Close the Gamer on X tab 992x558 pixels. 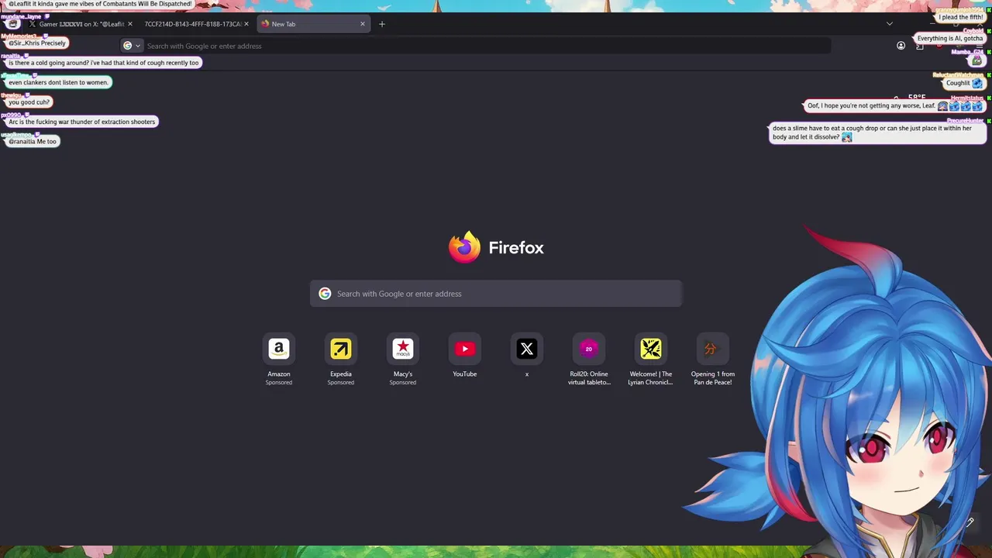pyautogui.click(x=129, y=24)
